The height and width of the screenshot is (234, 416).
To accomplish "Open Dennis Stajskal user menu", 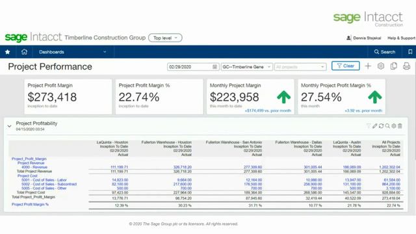I will click(367, 38).
